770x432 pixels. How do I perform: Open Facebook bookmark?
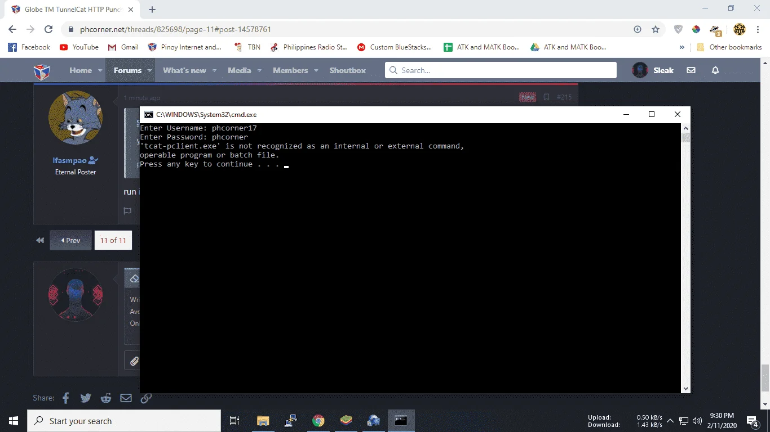point(29,47)
